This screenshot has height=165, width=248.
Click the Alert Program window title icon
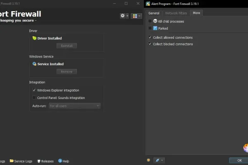pos(148,4)
